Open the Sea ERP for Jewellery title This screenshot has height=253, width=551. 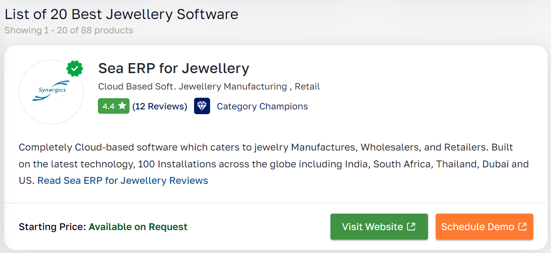click(x=173, y=68)
